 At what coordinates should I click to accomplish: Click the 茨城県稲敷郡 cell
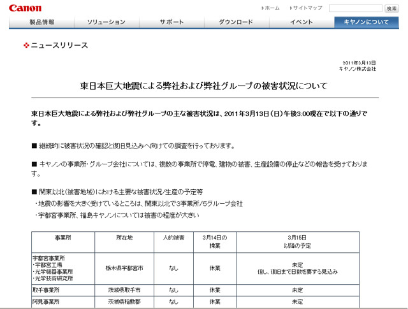124,302
